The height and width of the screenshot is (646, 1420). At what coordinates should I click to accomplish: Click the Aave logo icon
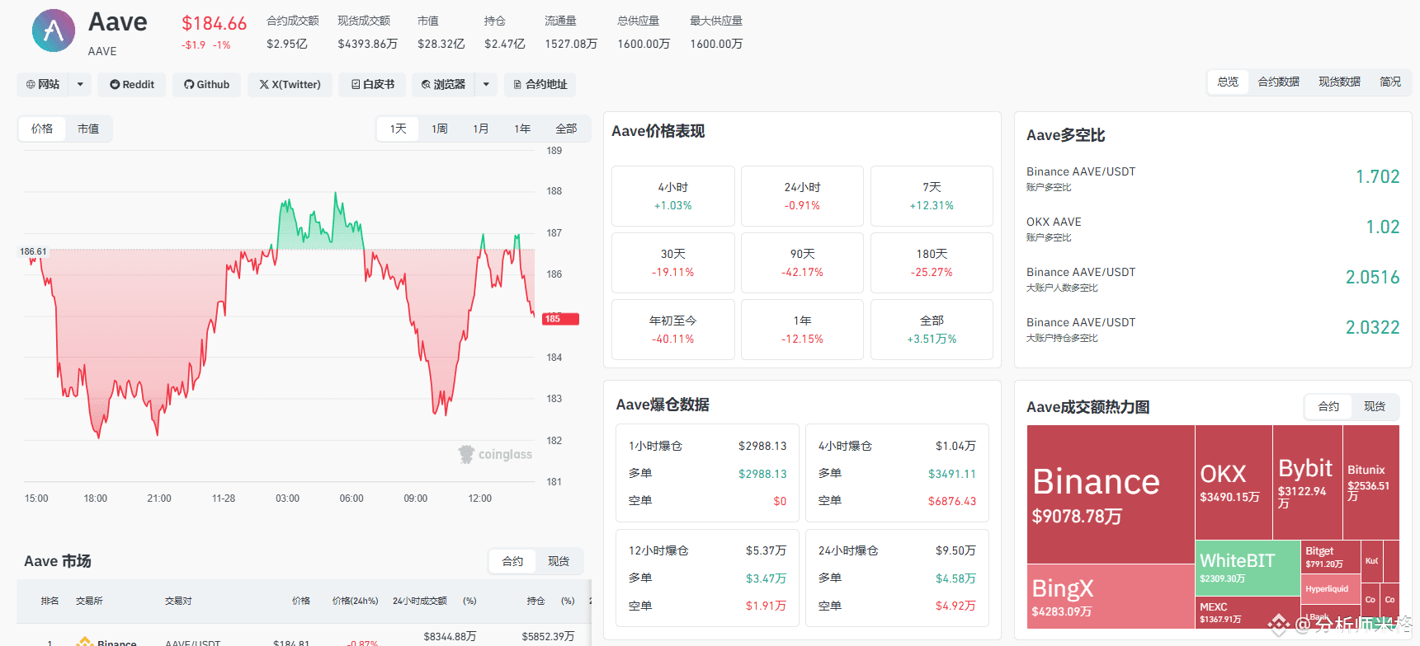(54, 31)
